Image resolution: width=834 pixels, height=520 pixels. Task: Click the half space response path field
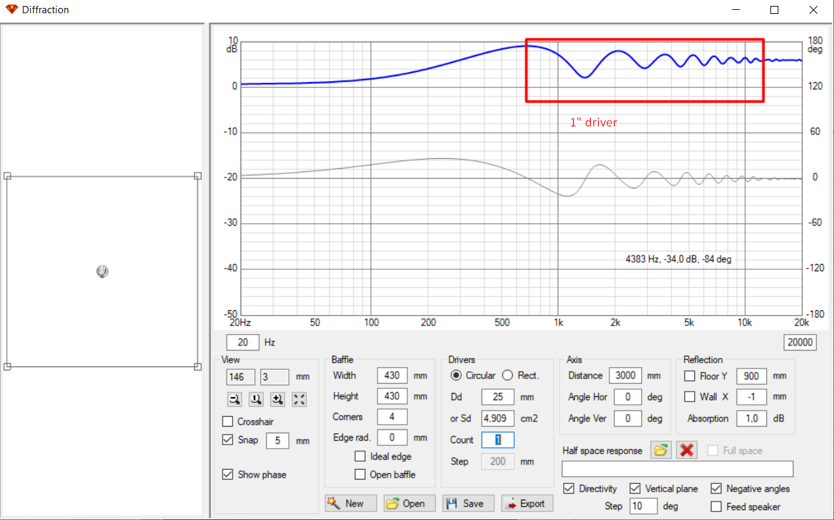678,468
